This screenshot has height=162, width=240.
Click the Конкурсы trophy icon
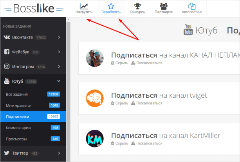point(137,6)
